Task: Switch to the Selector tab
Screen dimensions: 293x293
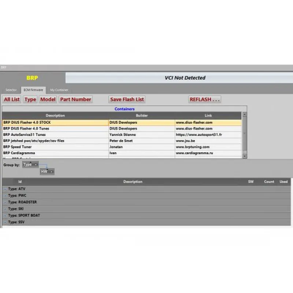Action: click(x=11, y=90)
